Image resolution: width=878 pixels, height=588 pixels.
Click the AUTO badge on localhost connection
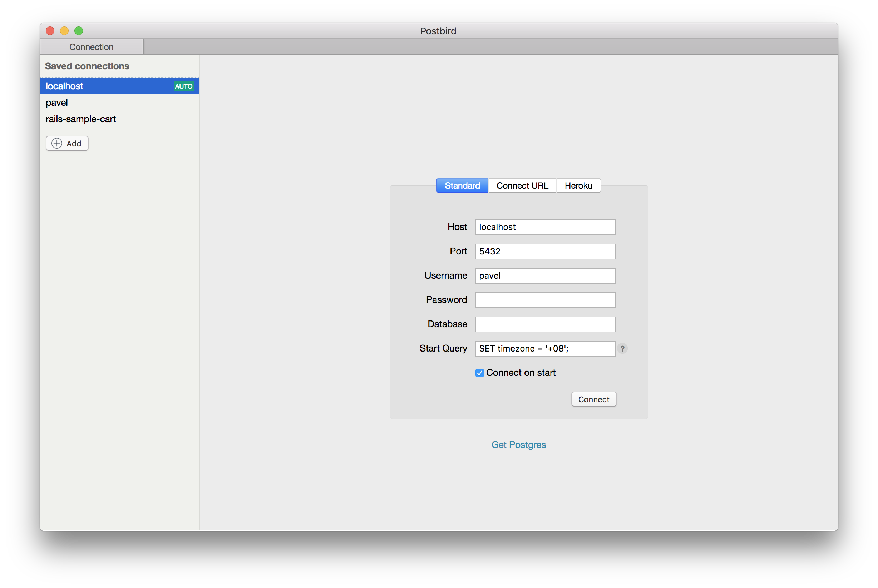pos(183,86)
